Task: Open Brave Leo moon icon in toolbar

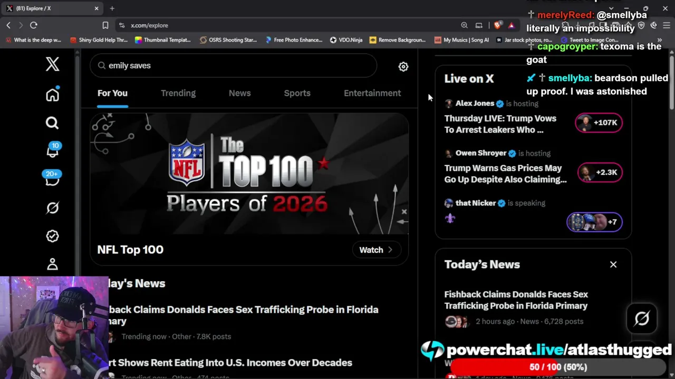Action: point(654,25)
